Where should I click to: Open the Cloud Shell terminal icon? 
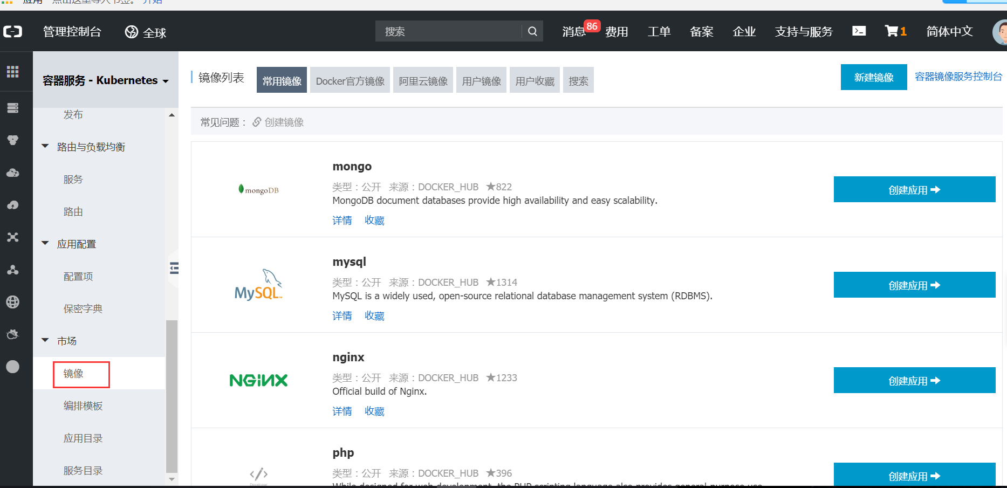pos(859,31)
